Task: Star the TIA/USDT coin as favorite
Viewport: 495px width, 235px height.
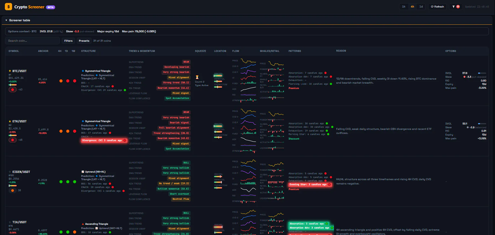Action: point(10,222)
